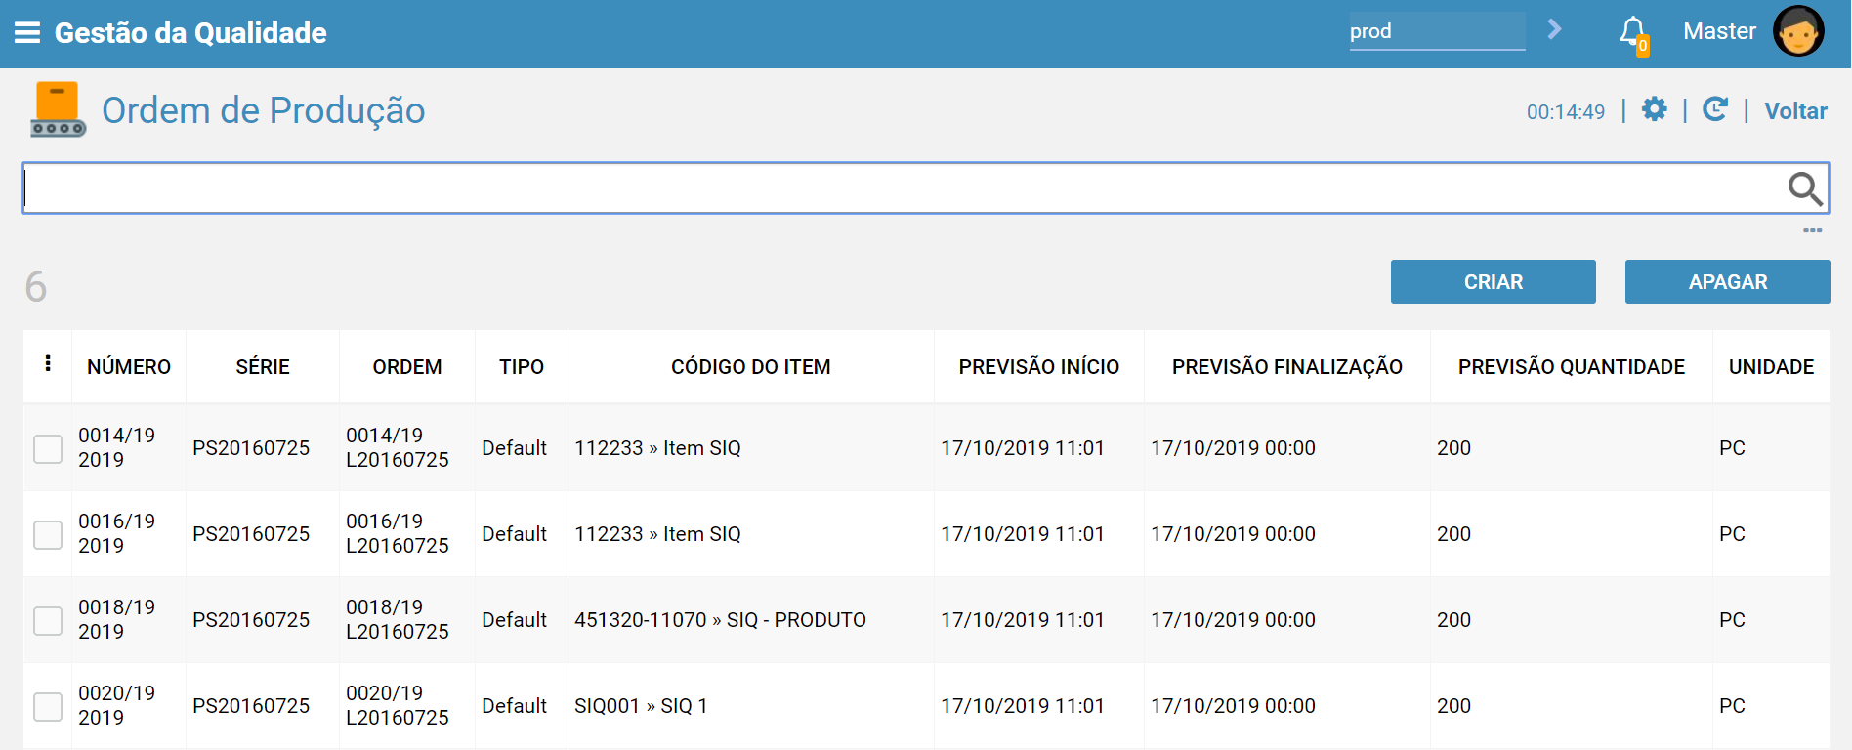This screenshot has width=1852, height=750.
Task: Tick checkbox for order 0018/19
Action: click(x=48, y=620)
